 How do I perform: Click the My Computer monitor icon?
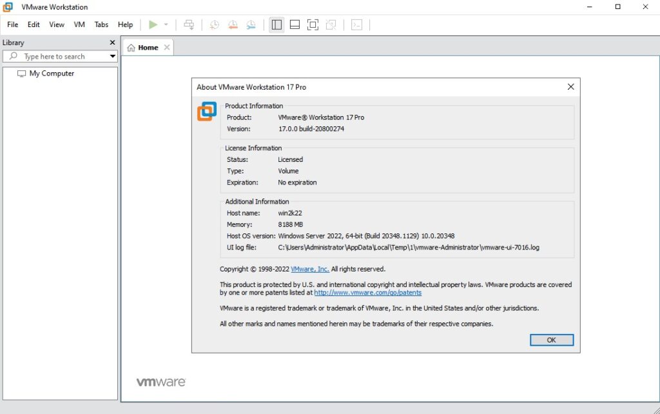point(21,74)
